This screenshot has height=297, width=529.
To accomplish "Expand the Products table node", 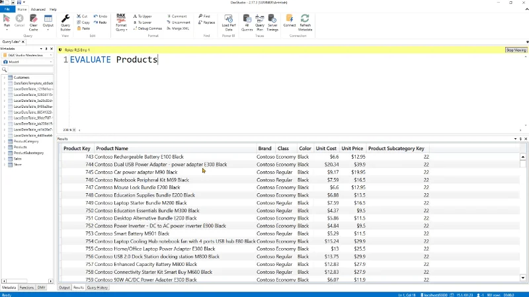I will point(5,147).
